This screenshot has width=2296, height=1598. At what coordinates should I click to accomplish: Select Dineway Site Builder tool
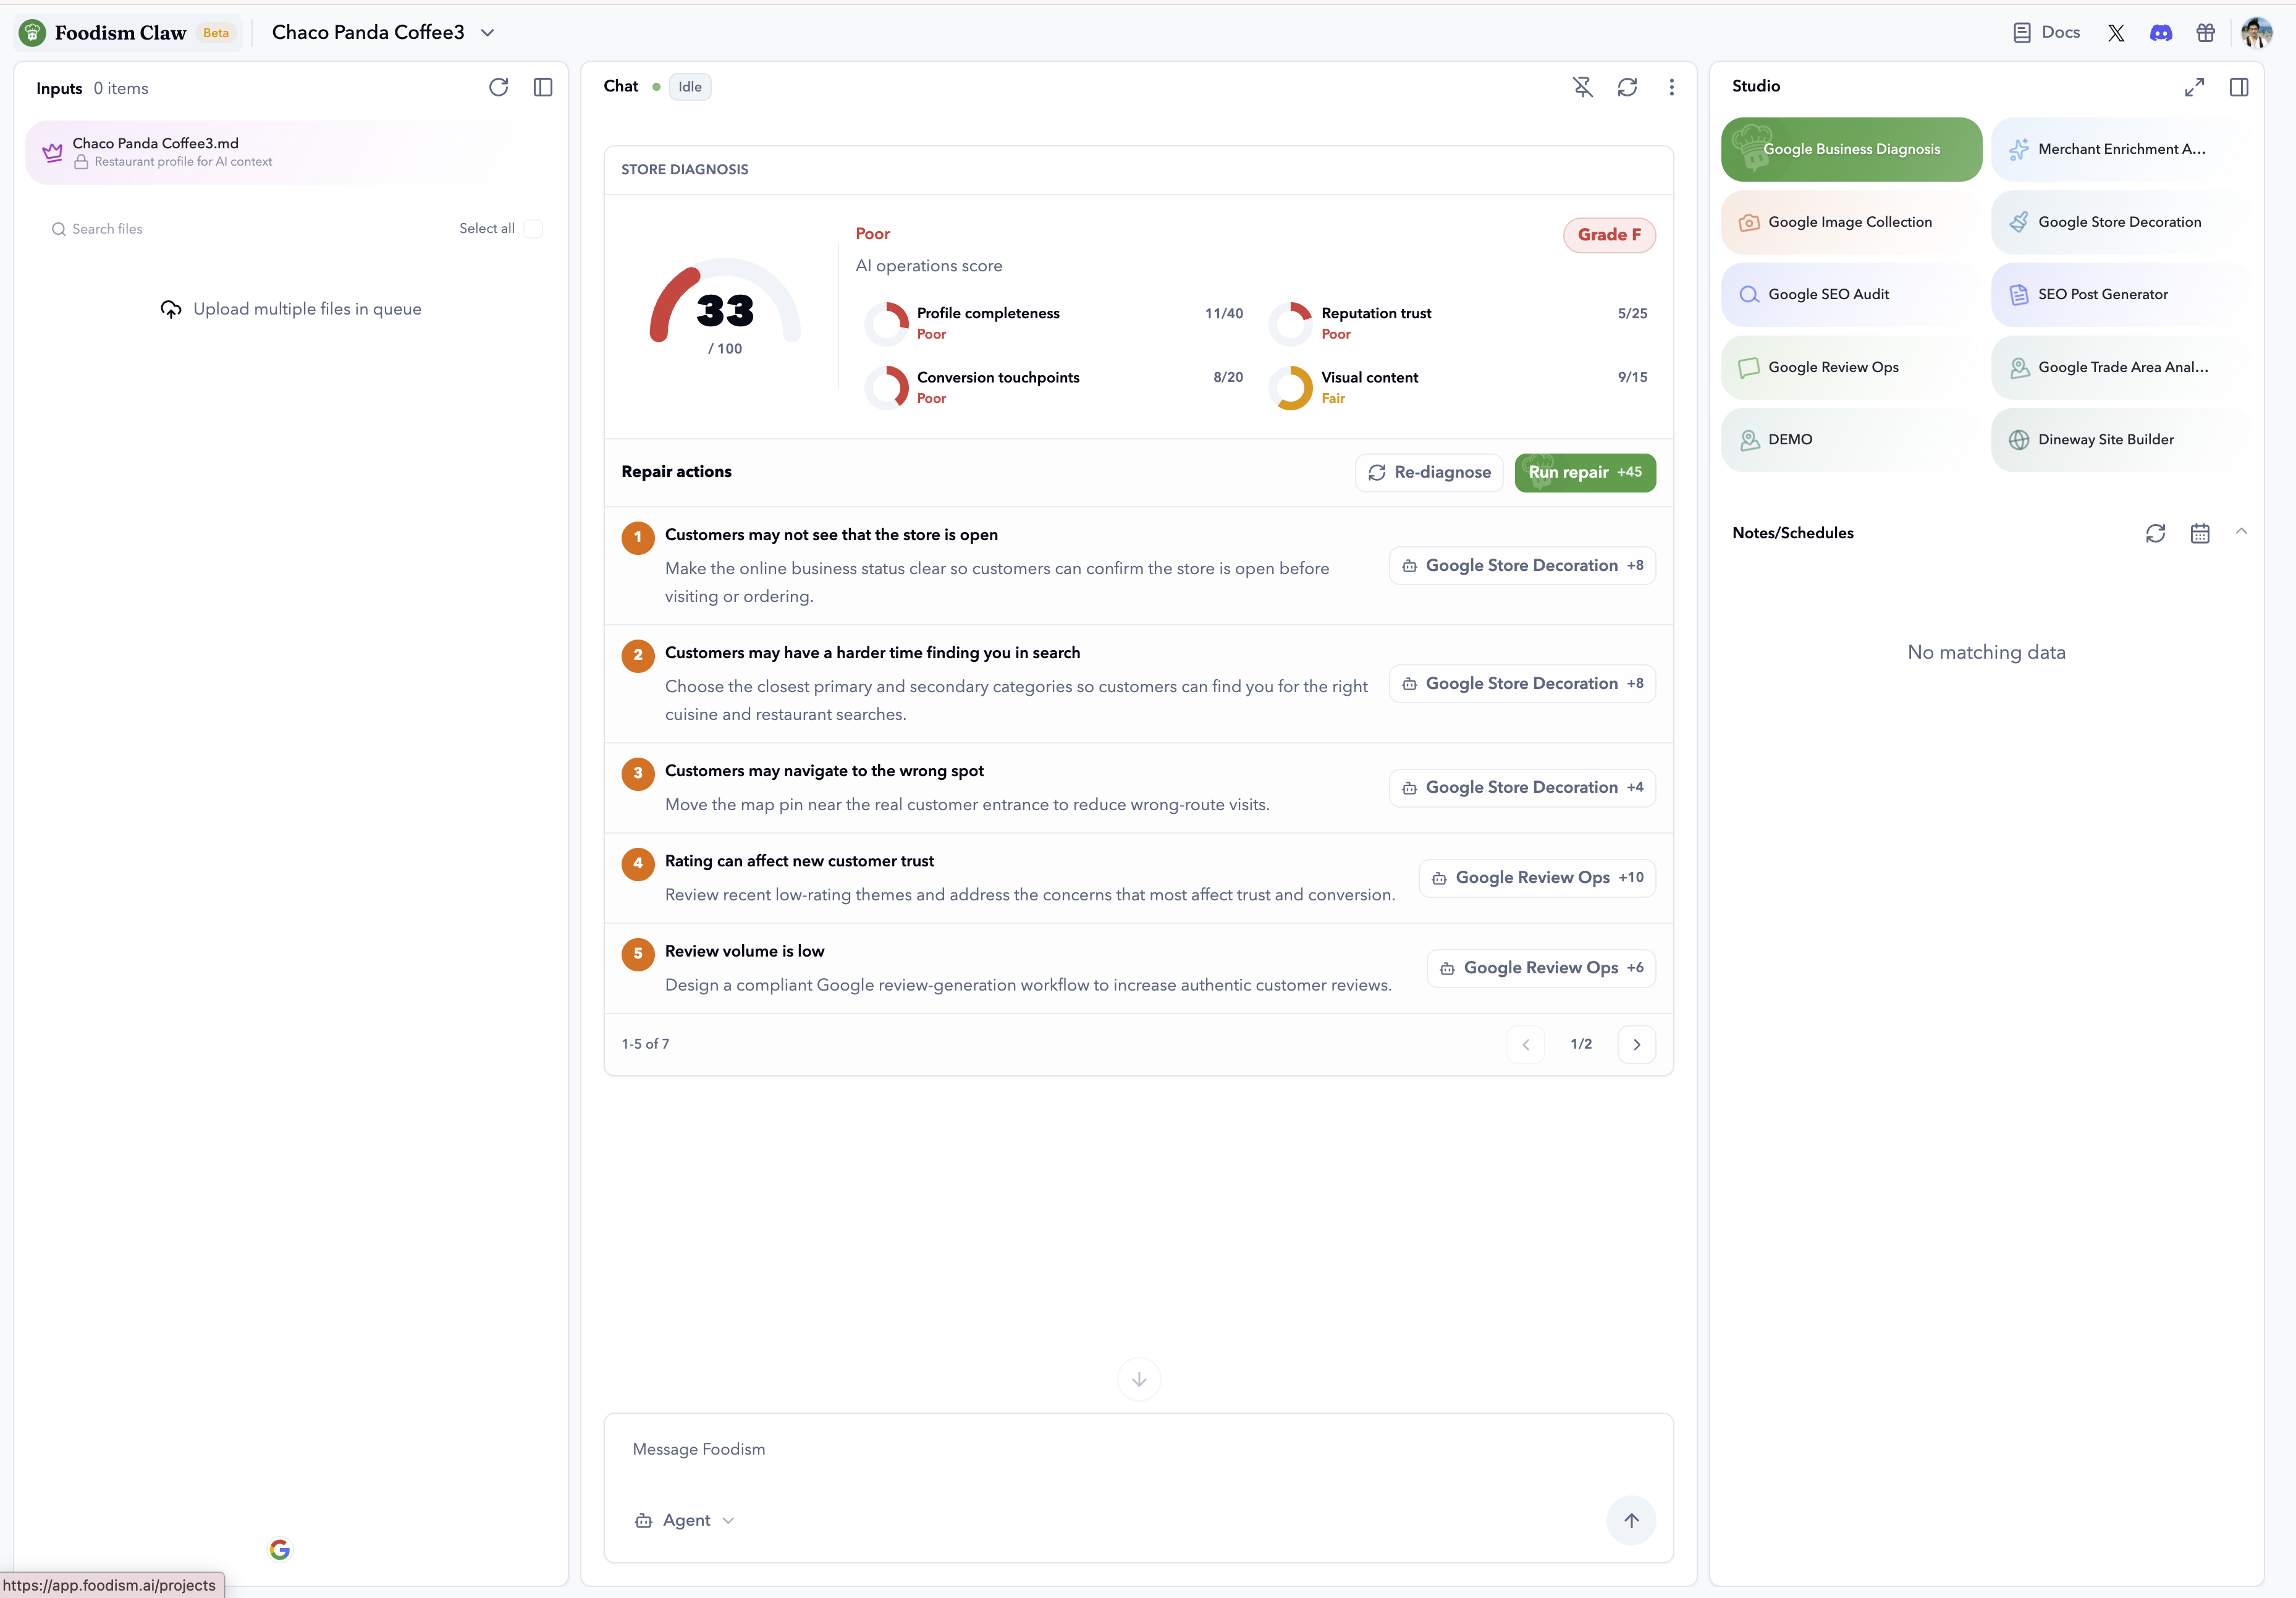(x=2122, y=440)
